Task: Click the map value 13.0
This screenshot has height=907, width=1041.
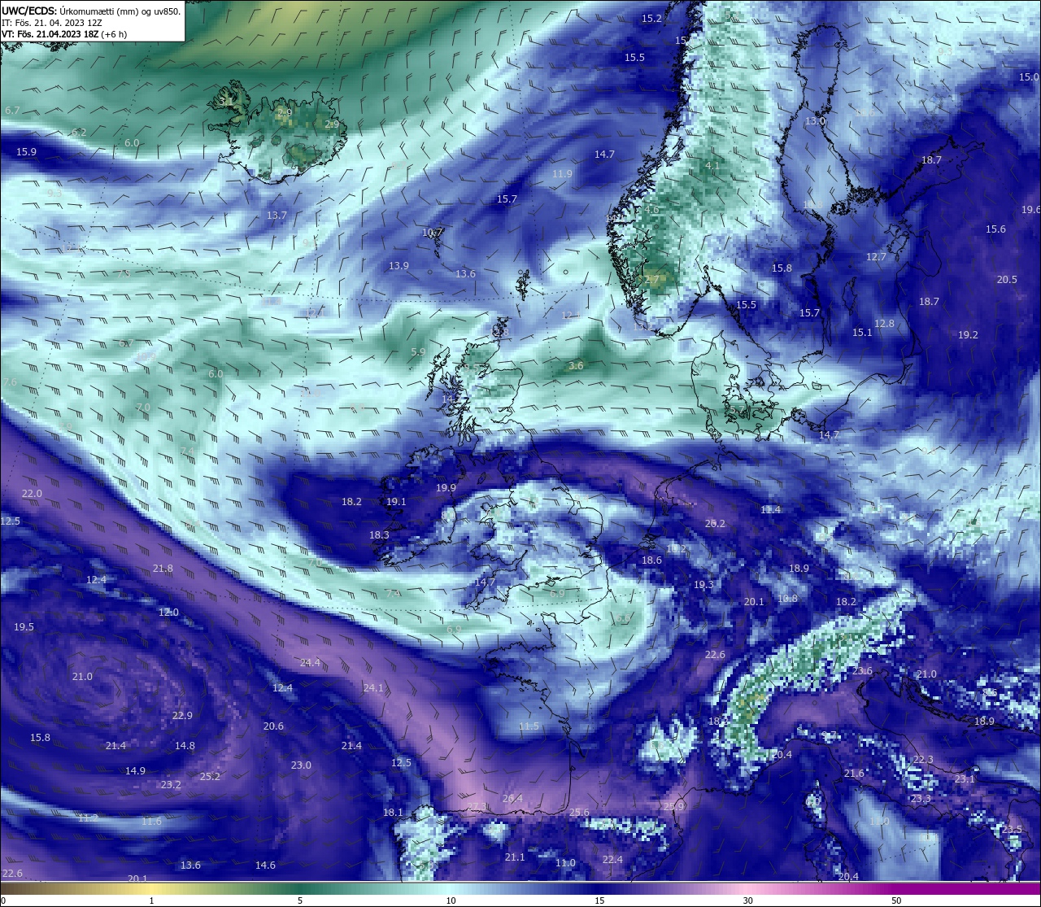Action: click(815, 120)
